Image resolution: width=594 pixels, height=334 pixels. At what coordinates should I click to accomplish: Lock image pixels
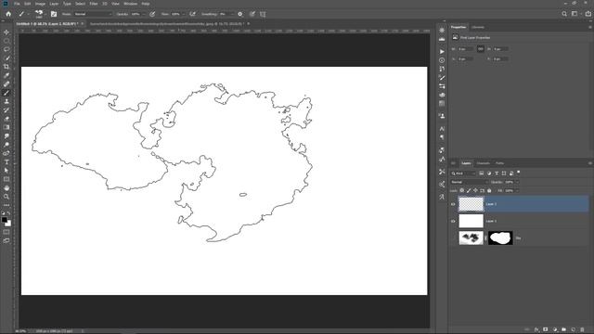469,190
